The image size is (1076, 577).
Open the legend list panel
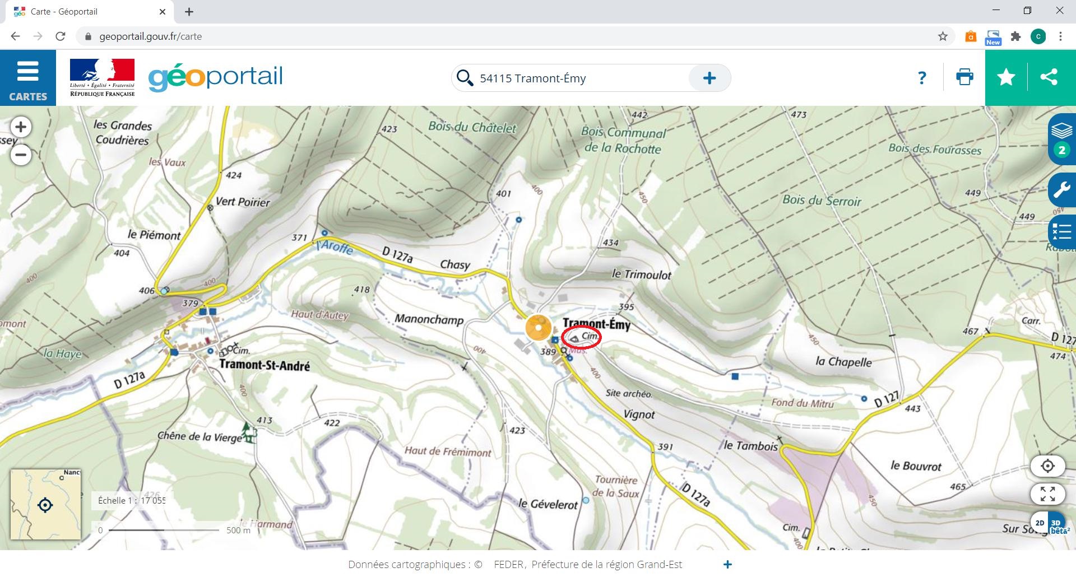(1061, 231)
